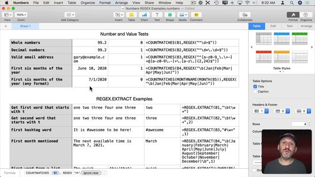Click the Add Category toolbar button

click(70, 15)
